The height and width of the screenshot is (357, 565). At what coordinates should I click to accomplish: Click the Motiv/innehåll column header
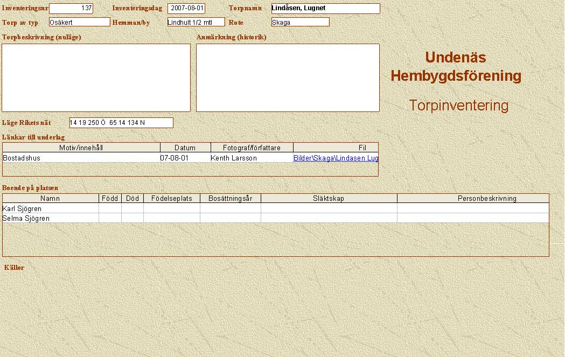pos(81,148)
